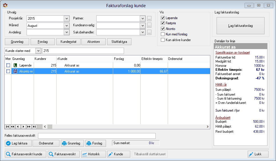
Task: Click the green L Løpende row icon
Action: pyautogui.click(x=15, y=65)
